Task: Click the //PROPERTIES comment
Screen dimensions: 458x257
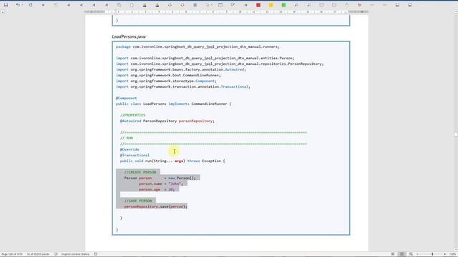Action: point(132,115)
